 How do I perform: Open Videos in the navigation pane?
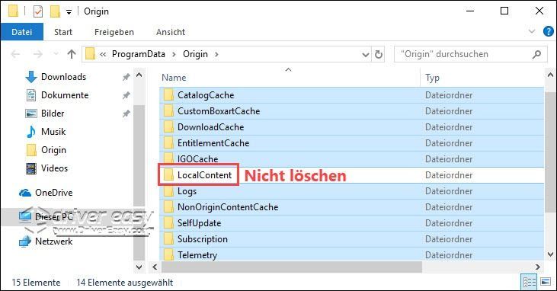coord(54,168)
